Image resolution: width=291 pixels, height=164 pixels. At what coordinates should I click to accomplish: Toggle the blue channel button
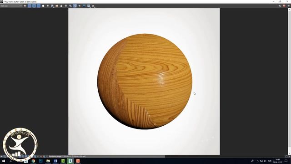point(38,6)
